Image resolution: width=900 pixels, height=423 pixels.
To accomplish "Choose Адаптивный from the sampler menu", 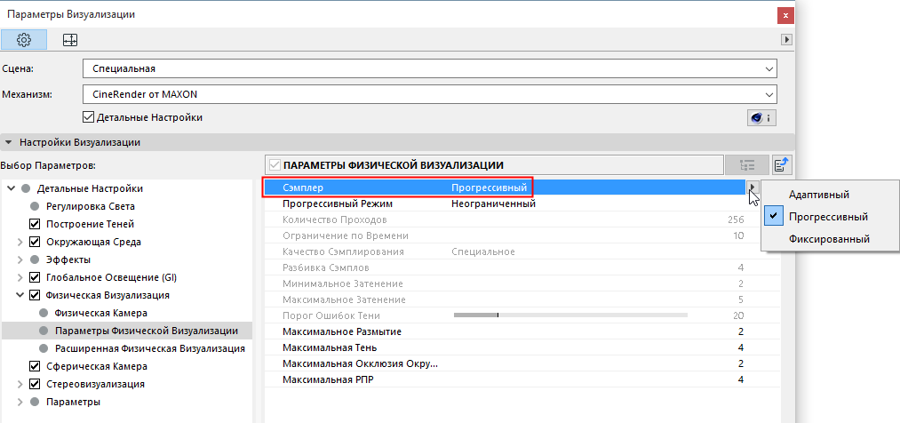I will coord(819,195).
